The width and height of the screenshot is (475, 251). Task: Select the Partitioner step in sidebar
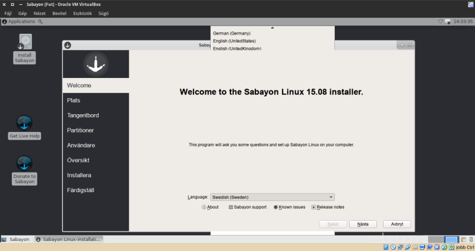coord(96,130)
